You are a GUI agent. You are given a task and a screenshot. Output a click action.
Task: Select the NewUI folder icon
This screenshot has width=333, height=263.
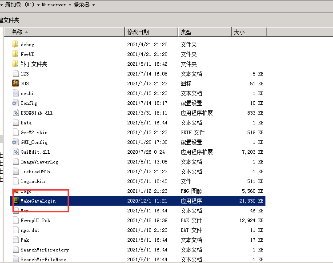pos(16,54)
